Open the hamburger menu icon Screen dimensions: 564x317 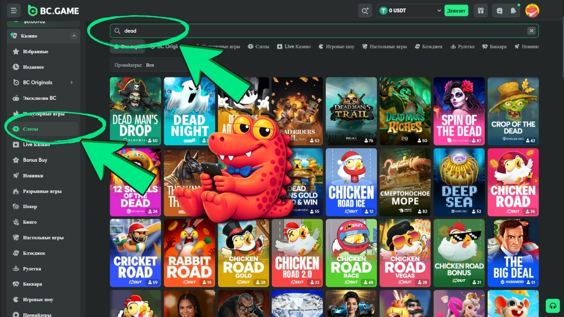pos(14,11)
